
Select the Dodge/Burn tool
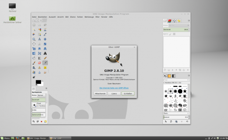pos(34,77)
